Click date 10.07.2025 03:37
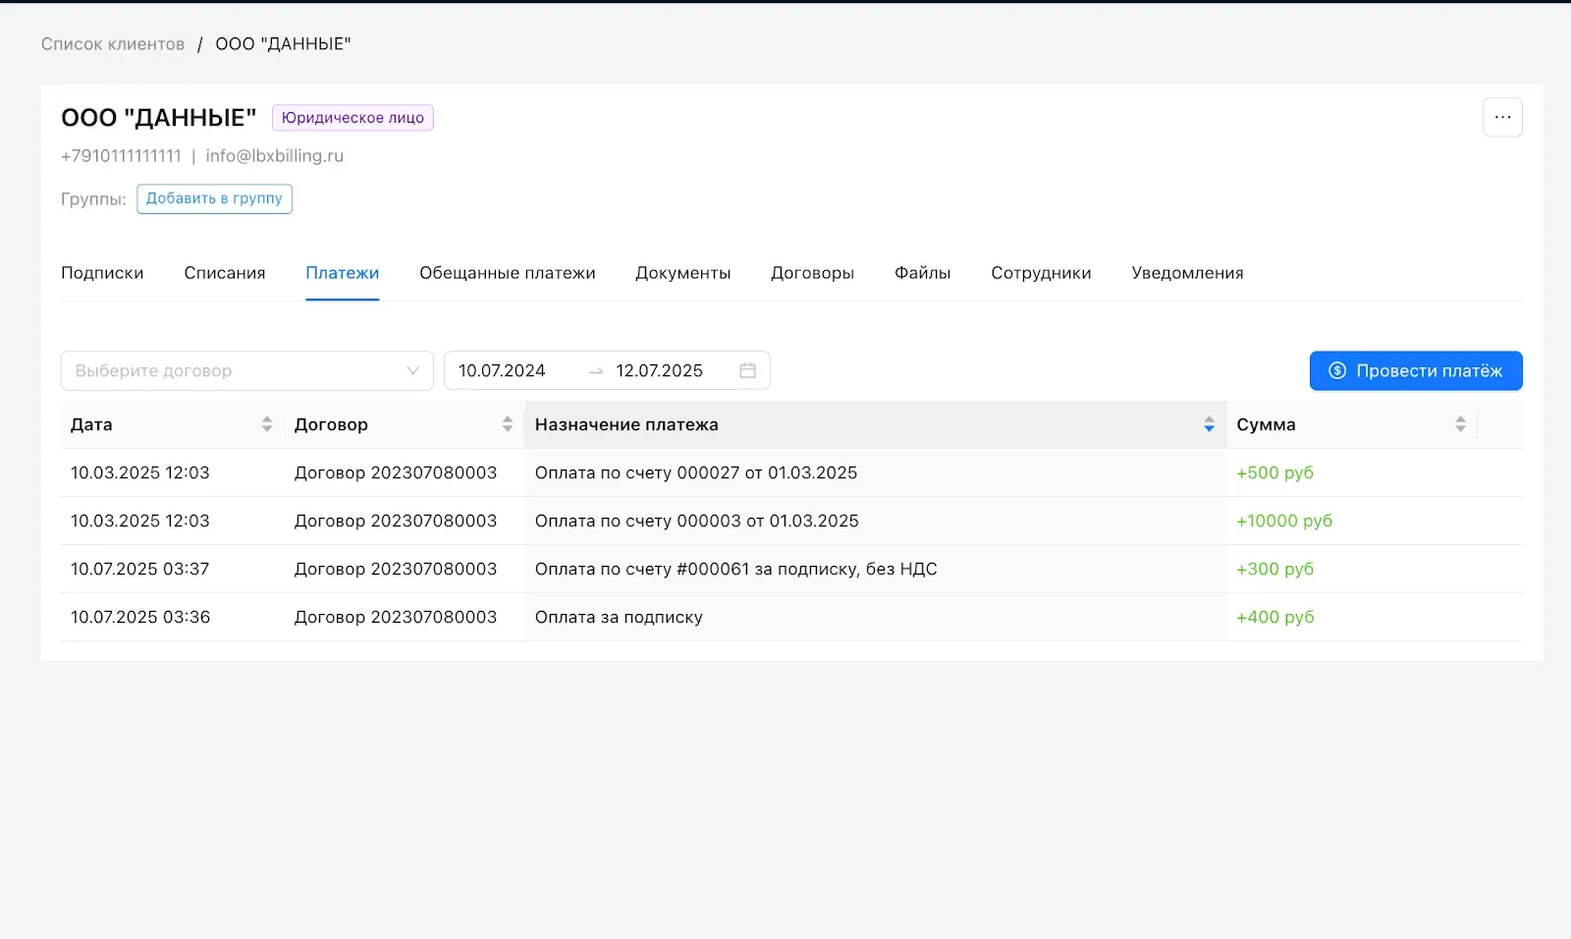Viewport: 1571px width, 939px height. click(x=140, y=569)
